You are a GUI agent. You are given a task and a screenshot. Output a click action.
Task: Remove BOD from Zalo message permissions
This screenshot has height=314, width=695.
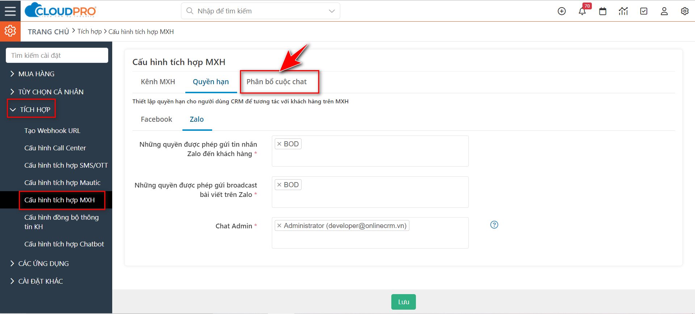[279, 144]
